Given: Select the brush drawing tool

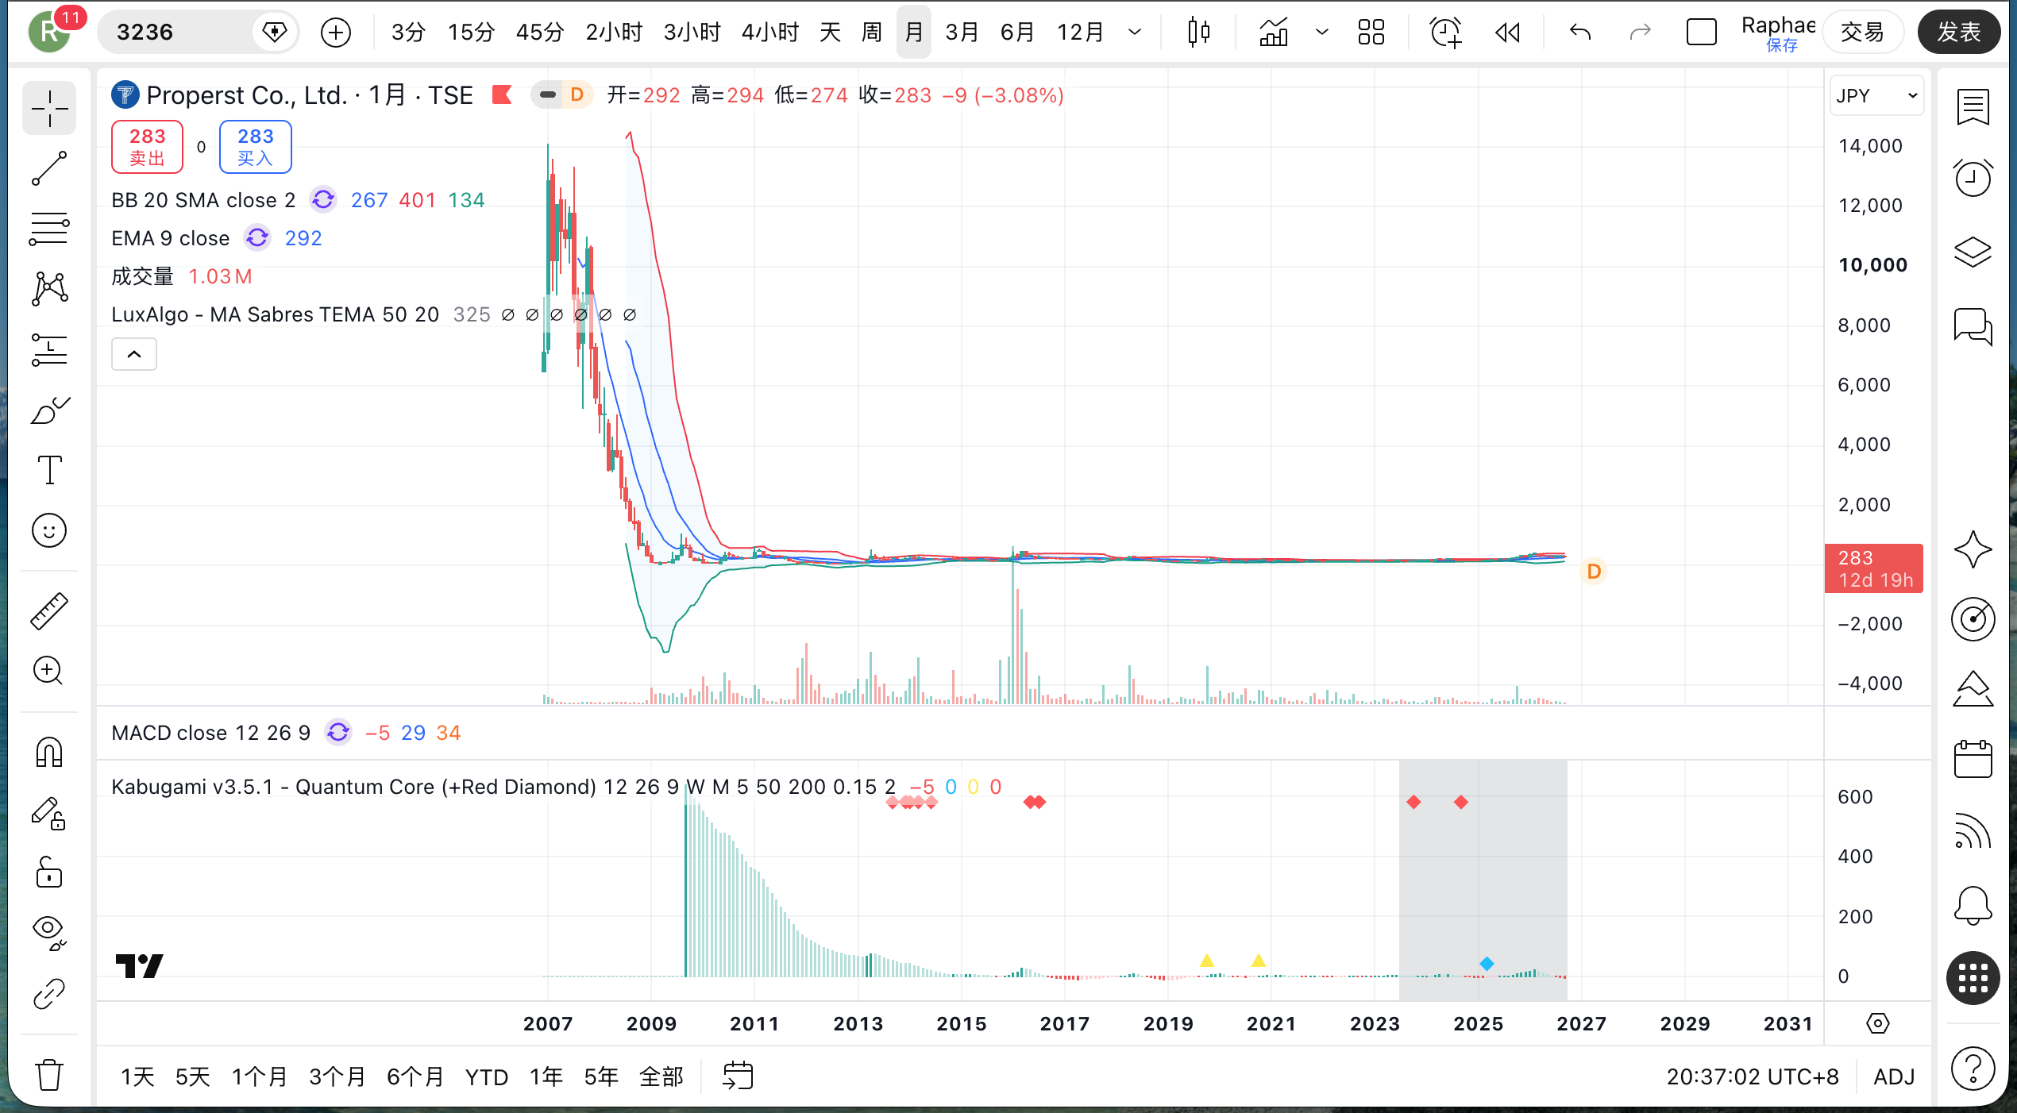Looking at the screenshot, I should click(49, 410).
